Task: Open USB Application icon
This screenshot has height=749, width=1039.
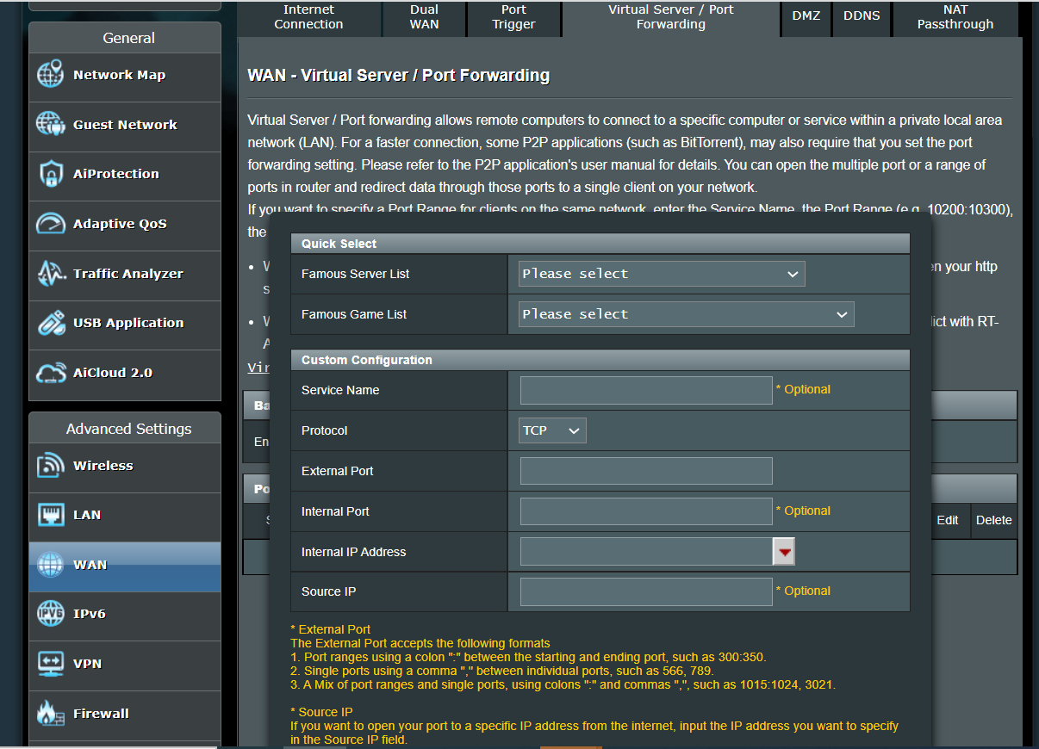Action: coord(51,323)
